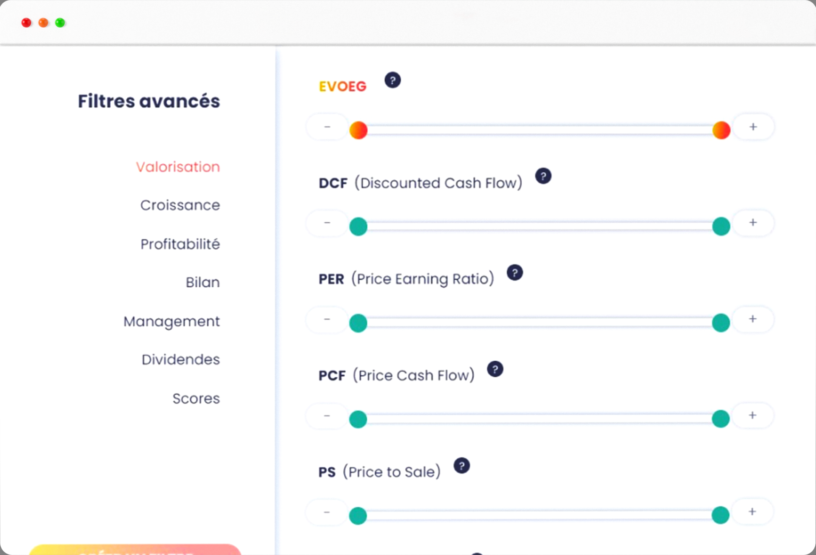Click the DCF question mark icon
The width and height of the screenshot is (816, 555).
pos(543,176)
